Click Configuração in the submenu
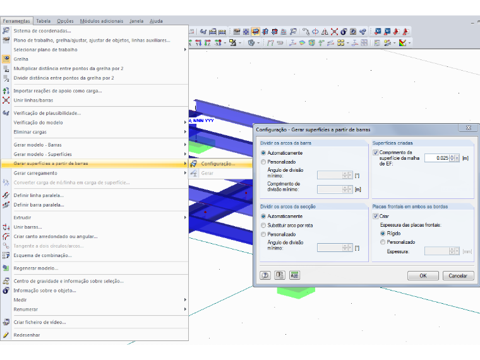This screenshot has height=360, width=480. pos(220,164)
